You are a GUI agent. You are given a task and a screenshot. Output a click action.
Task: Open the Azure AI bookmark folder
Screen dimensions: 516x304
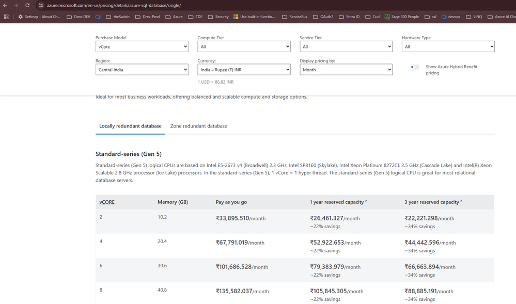click(502, 17)
